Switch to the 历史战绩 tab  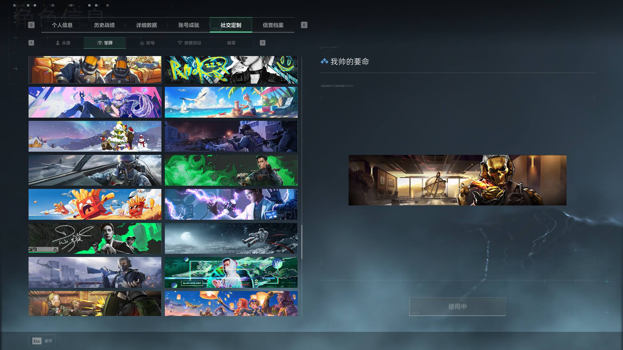pos(104,25)
